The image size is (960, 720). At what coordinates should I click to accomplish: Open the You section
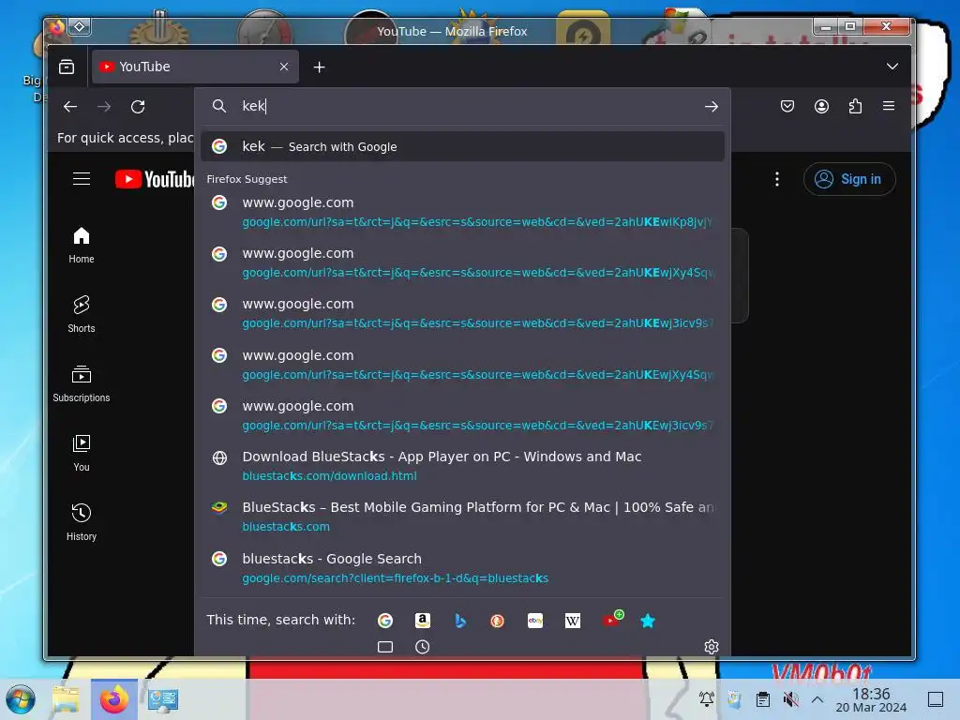coord(82,453)
